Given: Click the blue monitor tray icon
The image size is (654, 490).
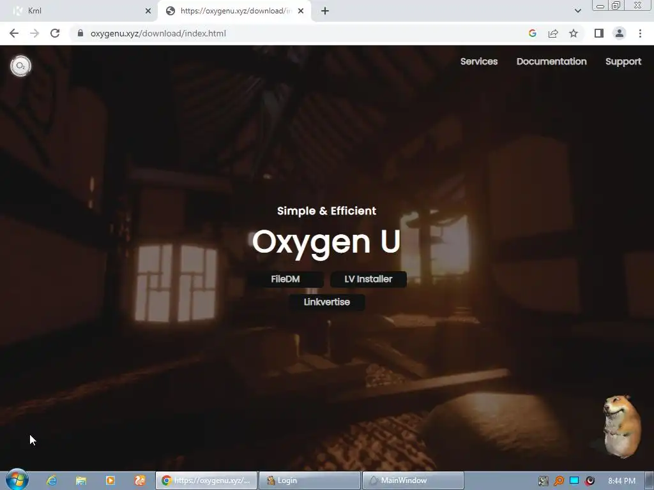Looking at the screenshot, I should pyautogui.click(x=574, y=481).
